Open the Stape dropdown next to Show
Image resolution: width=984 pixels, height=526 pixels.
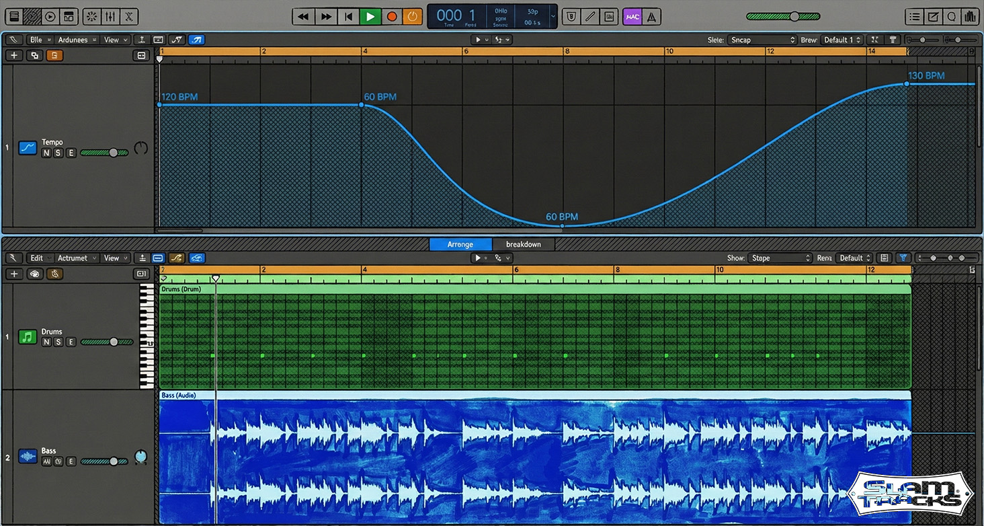click(780, 258)
